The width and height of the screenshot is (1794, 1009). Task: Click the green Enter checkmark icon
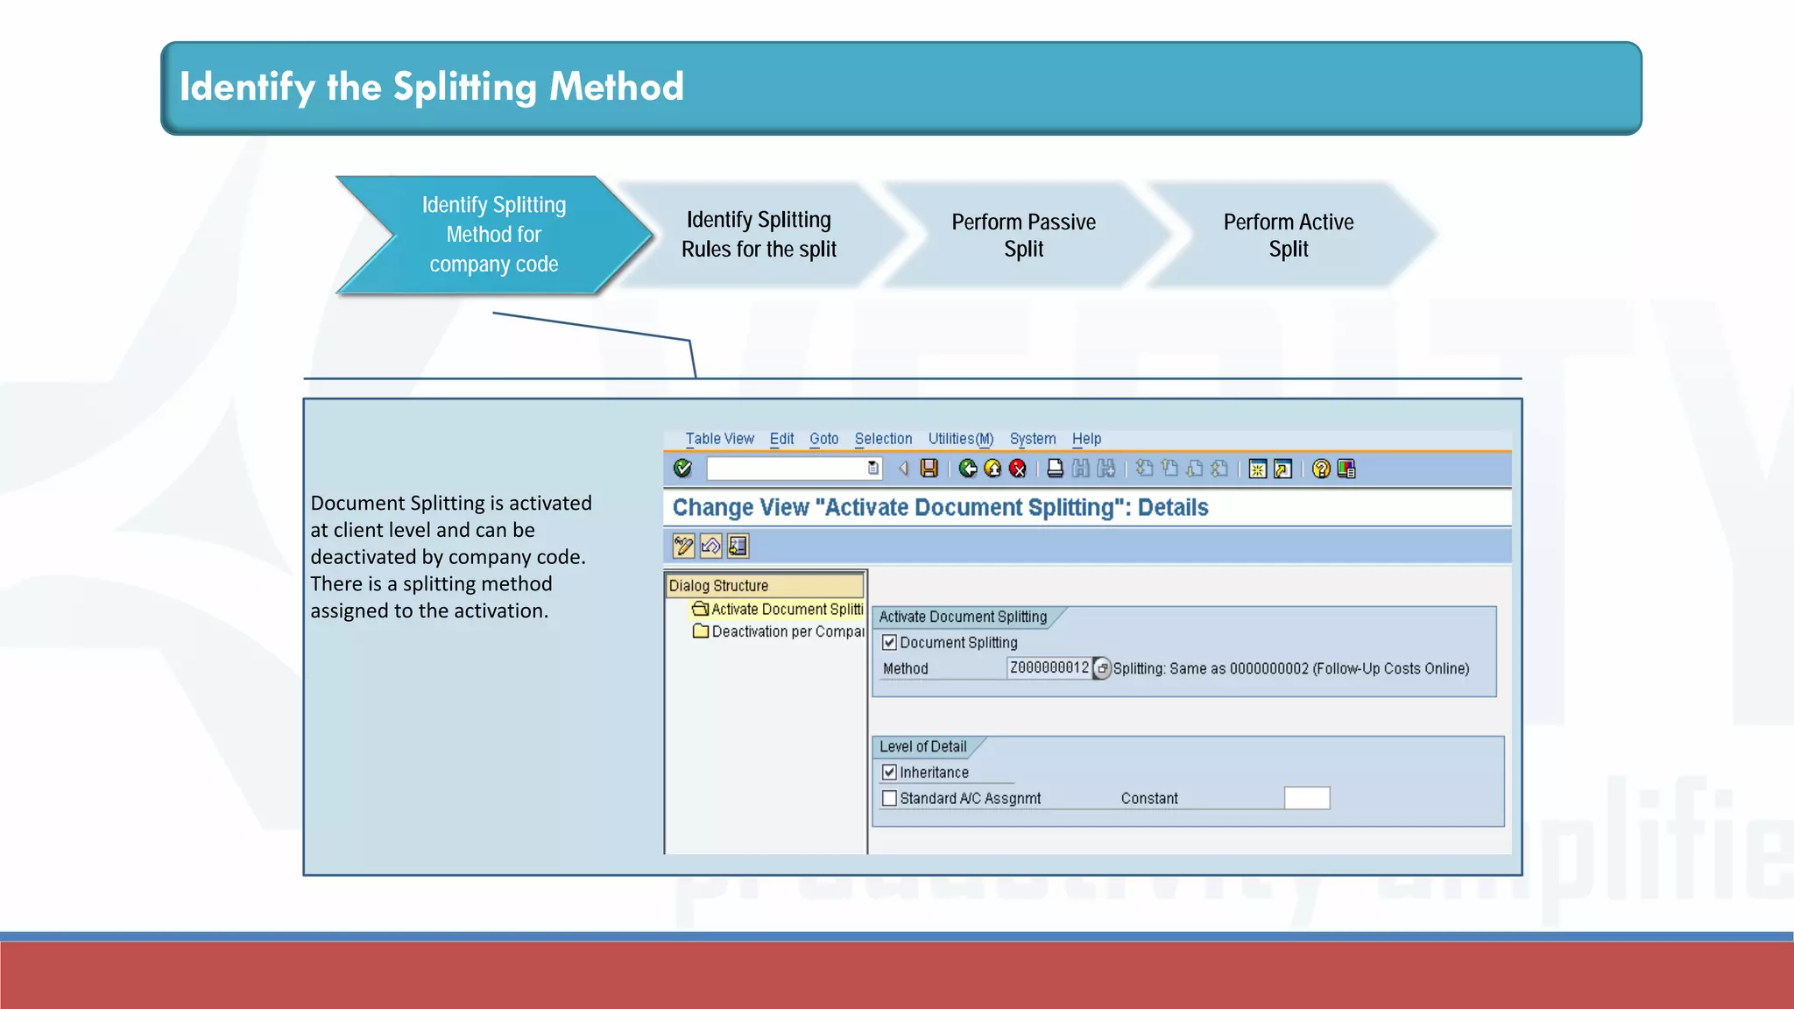point(683,469)
